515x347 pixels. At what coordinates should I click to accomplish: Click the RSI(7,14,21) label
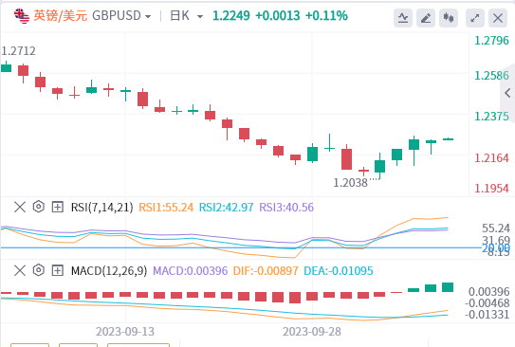pos(101,207)
